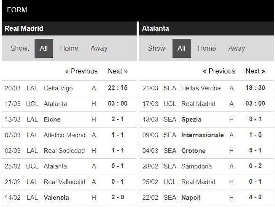
Task: Open Real Madrid's Elche match
Action: click(x=52, y=119)
